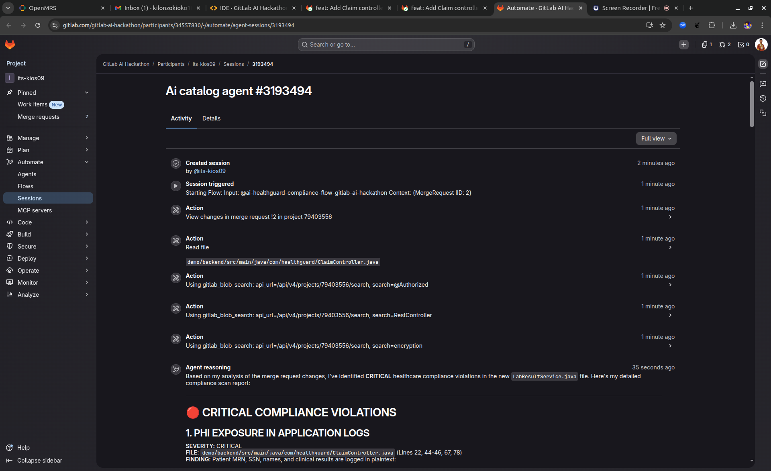771x471 pixels.
Task: Open the Full view dropdown
Action: pos(656,139)
